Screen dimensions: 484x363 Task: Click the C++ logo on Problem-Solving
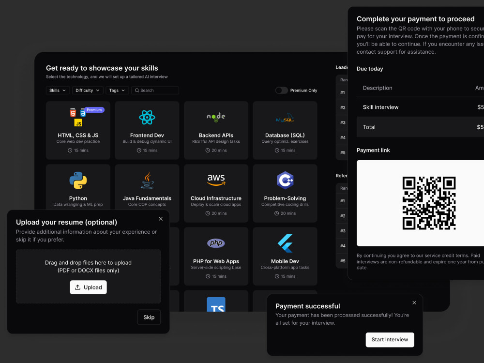285,180
